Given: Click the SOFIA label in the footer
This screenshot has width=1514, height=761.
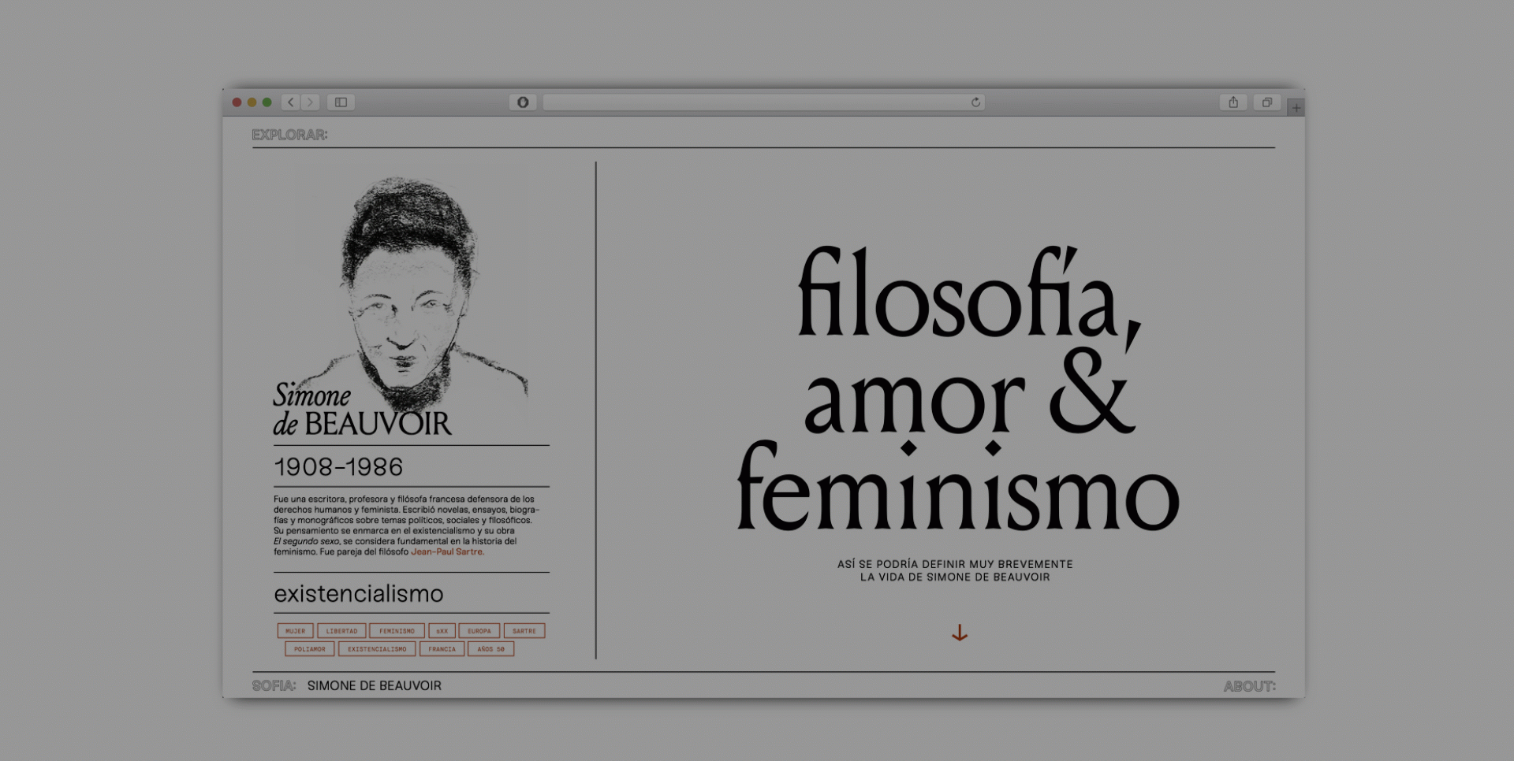Looking at the screenshot, I should click(x=274, y=686).
